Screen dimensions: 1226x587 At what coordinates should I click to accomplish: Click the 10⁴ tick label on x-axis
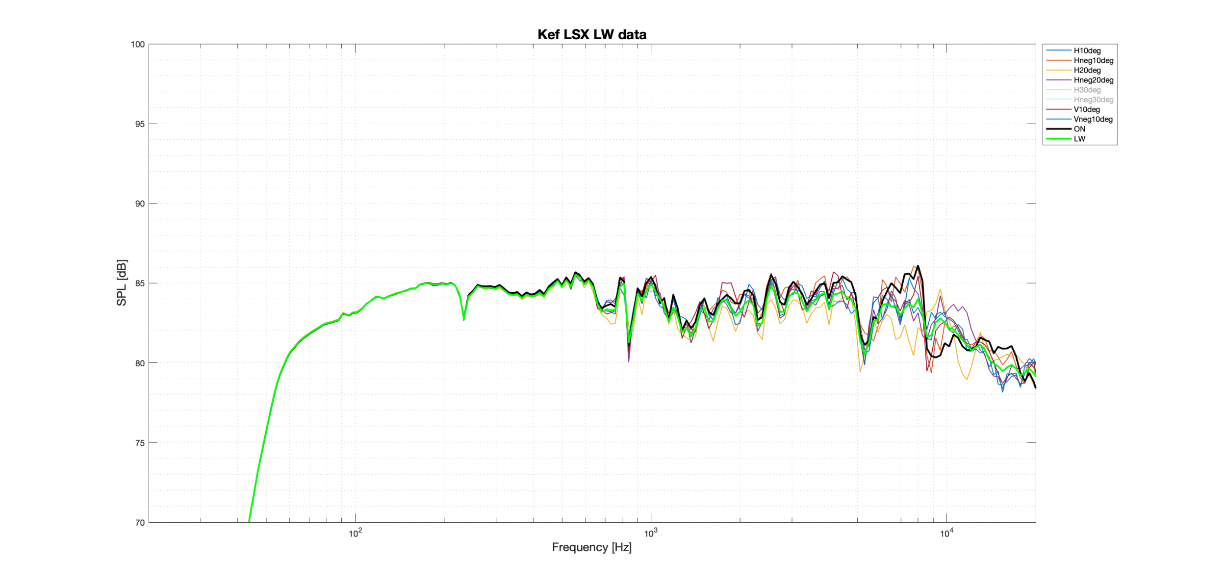coord(946,533)
